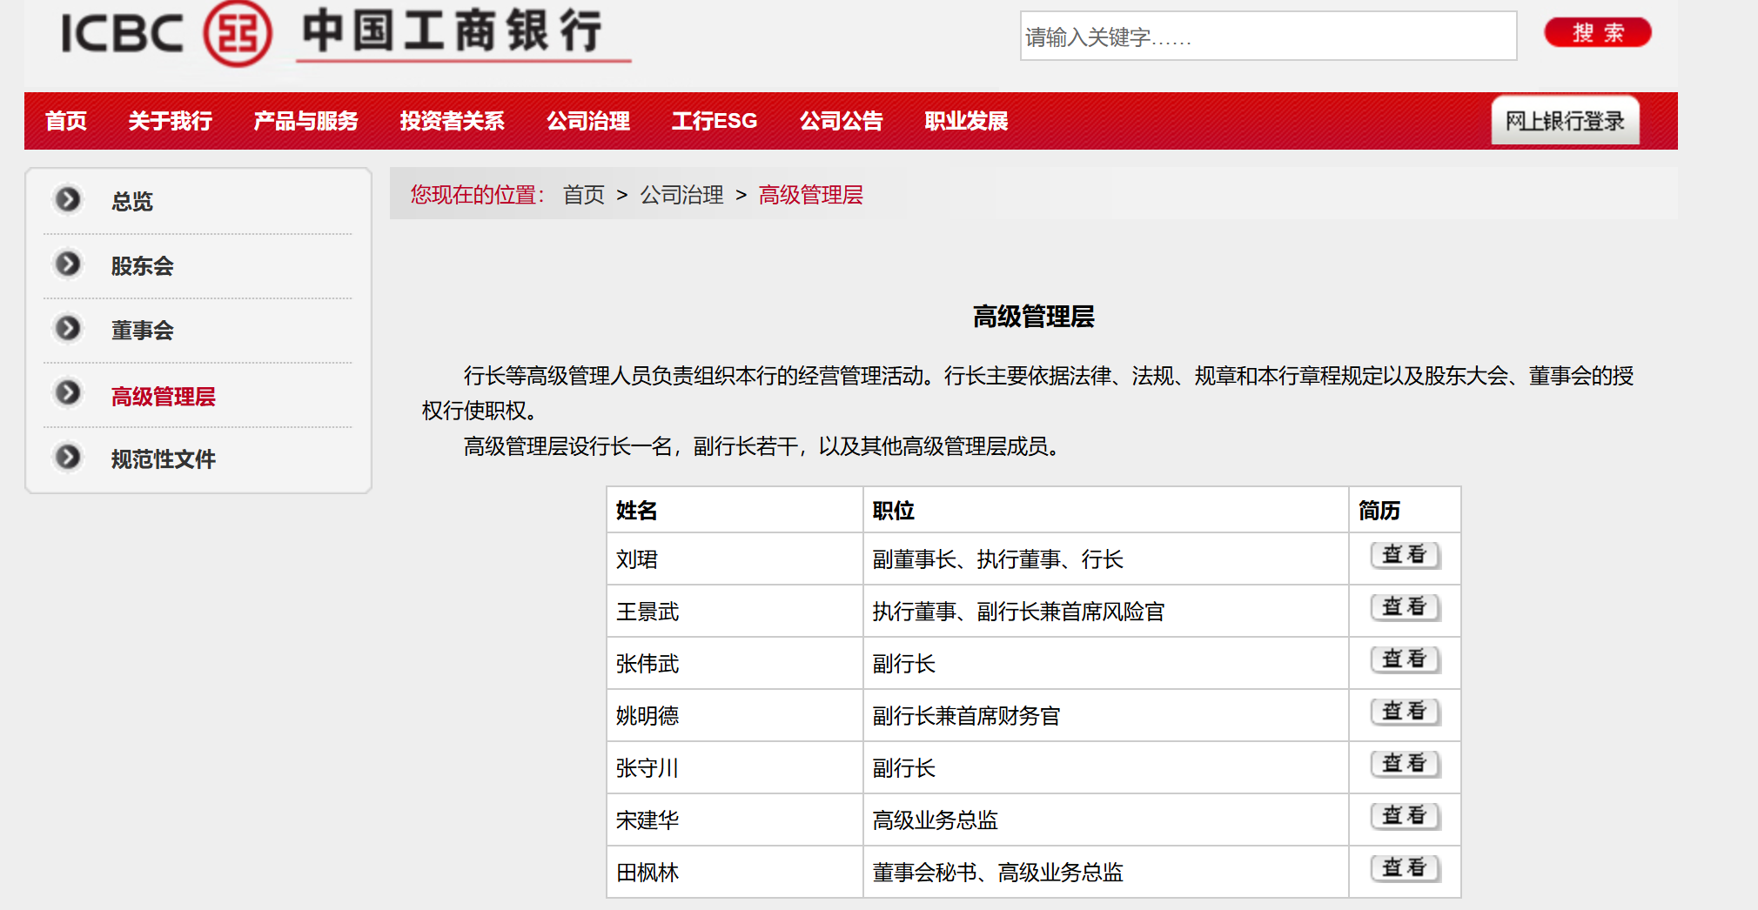
Task: Click arrow icon beside 董事会
Action: click(68, 328)
